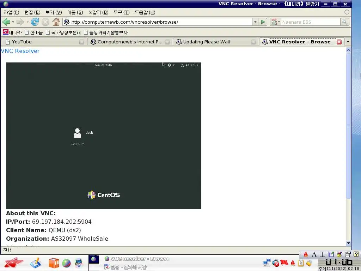Image resolution: width=361 pixels, height=271 pixels.
Task: Click the network icon in VNC screenshot
Action: click(182, 65)
